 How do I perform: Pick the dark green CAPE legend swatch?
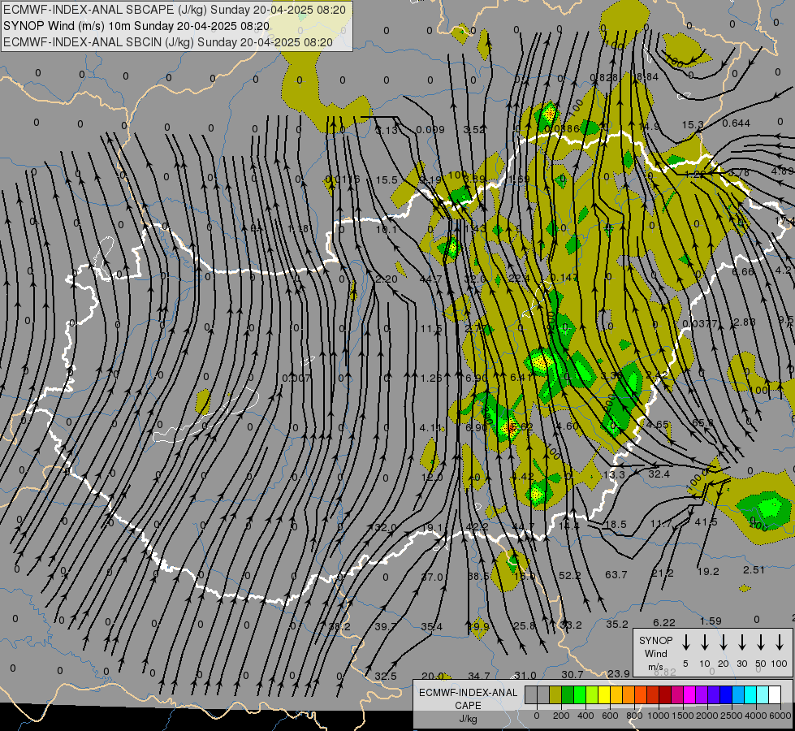(568, 694)
